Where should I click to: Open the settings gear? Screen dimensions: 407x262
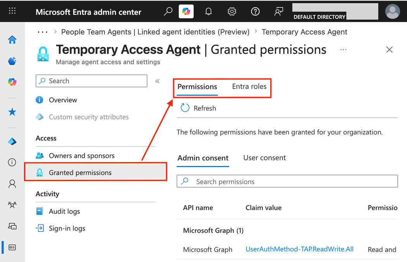pos(232,11)
